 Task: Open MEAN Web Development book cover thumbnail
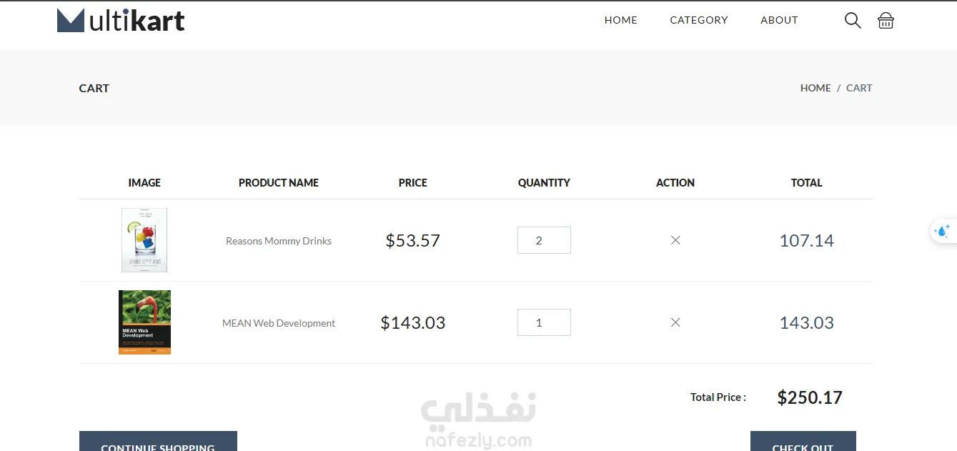144,322
